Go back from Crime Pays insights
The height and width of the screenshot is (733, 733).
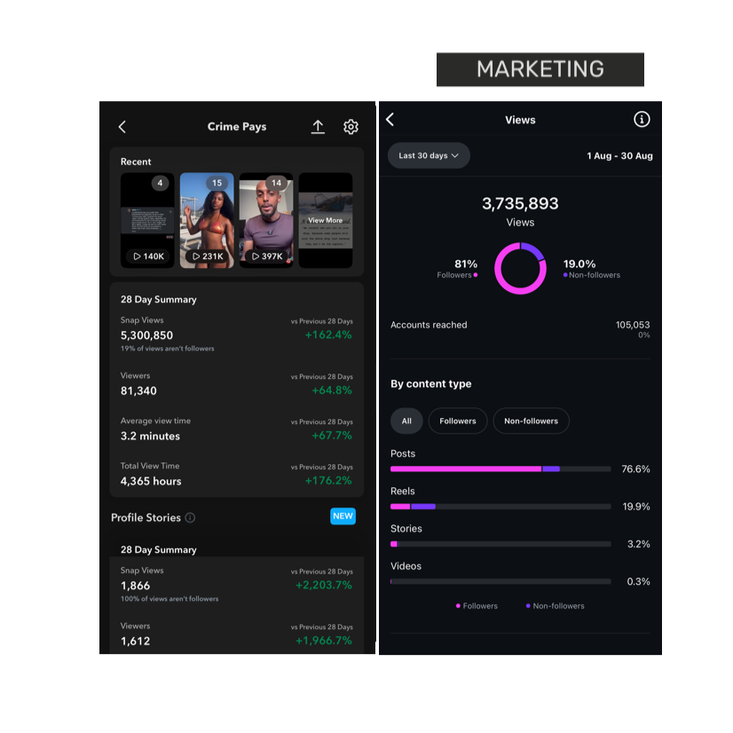(x=122, y=127)
